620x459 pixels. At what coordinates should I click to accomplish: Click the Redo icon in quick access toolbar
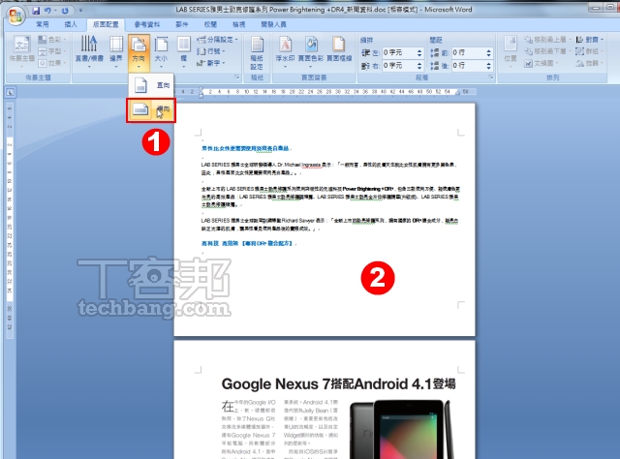click(65, 11)
